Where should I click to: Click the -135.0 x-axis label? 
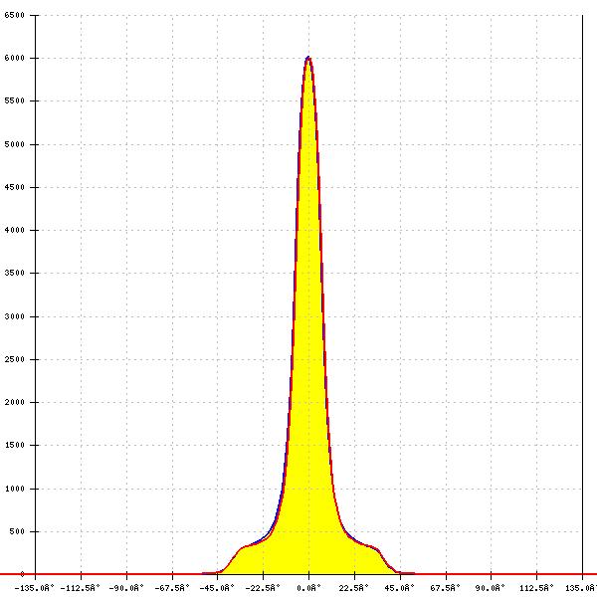pos(35,588)
